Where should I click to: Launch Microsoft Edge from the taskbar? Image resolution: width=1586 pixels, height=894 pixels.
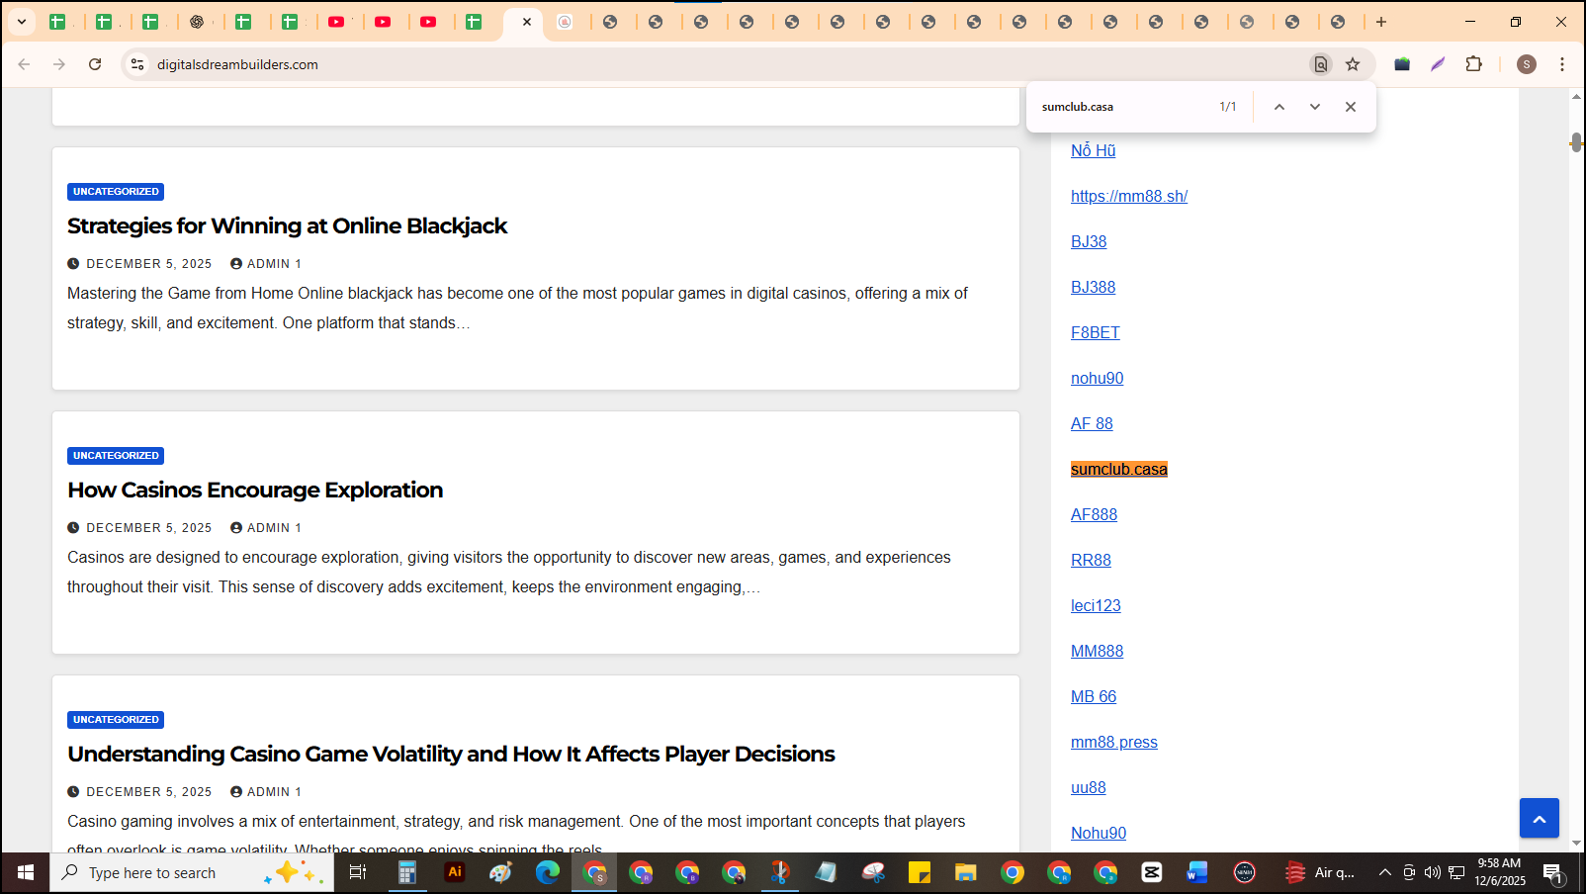pos(547,872)
